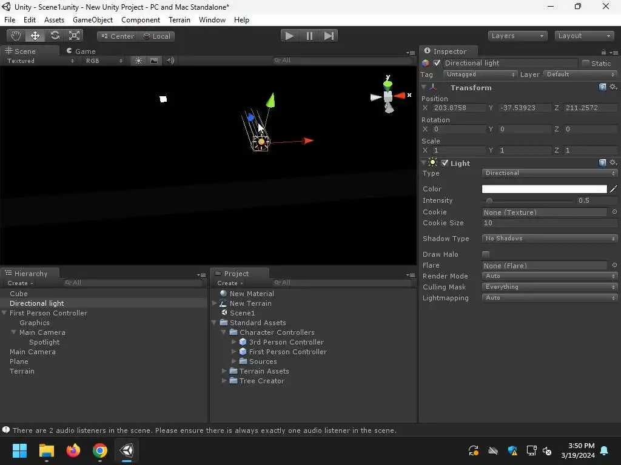This screenshot has width=621, height=465.
Task: Toggle Local/Global handle orientation
Action: point(157,36)
